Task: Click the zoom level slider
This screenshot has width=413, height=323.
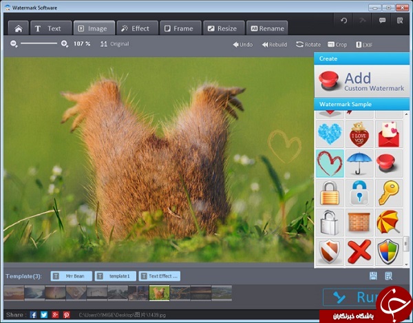Action: [x=39, y=43]
